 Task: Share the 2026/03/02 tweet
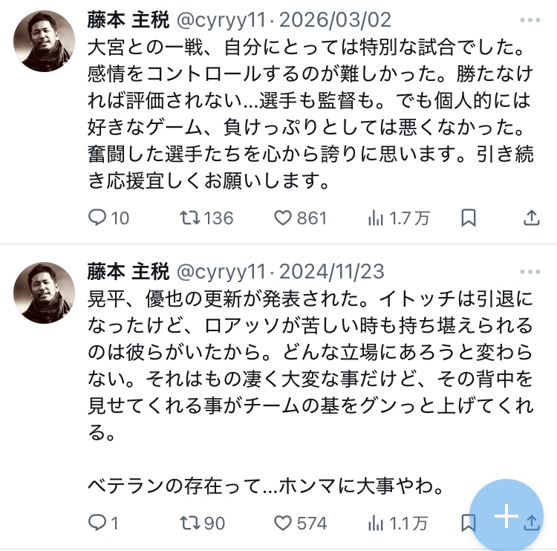click(532, 218)
